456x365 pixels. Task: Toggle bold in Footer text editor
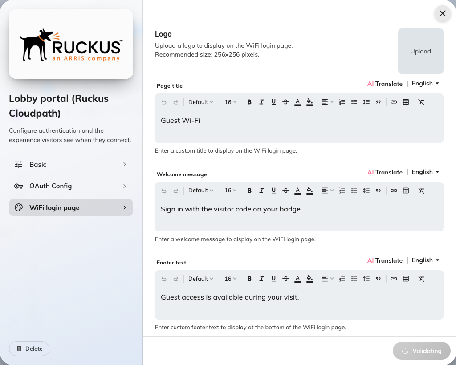(249, 279)
